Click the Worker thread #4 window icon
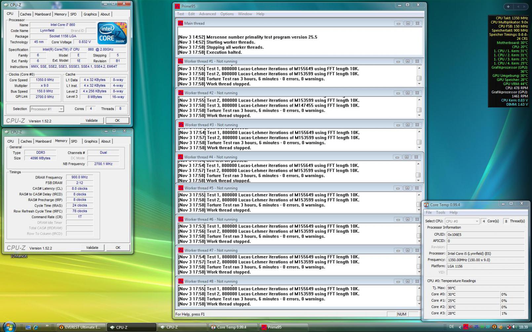The width and height of the screenshot is (532, 332). [x=181, y=157]
